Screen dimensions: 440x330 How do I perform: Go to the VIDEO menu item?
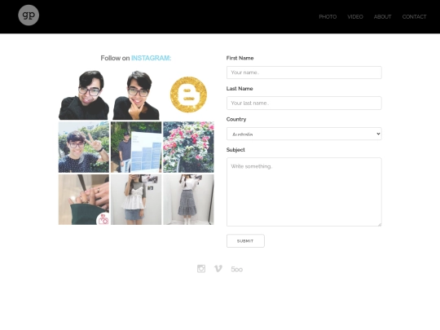[355, 17]
